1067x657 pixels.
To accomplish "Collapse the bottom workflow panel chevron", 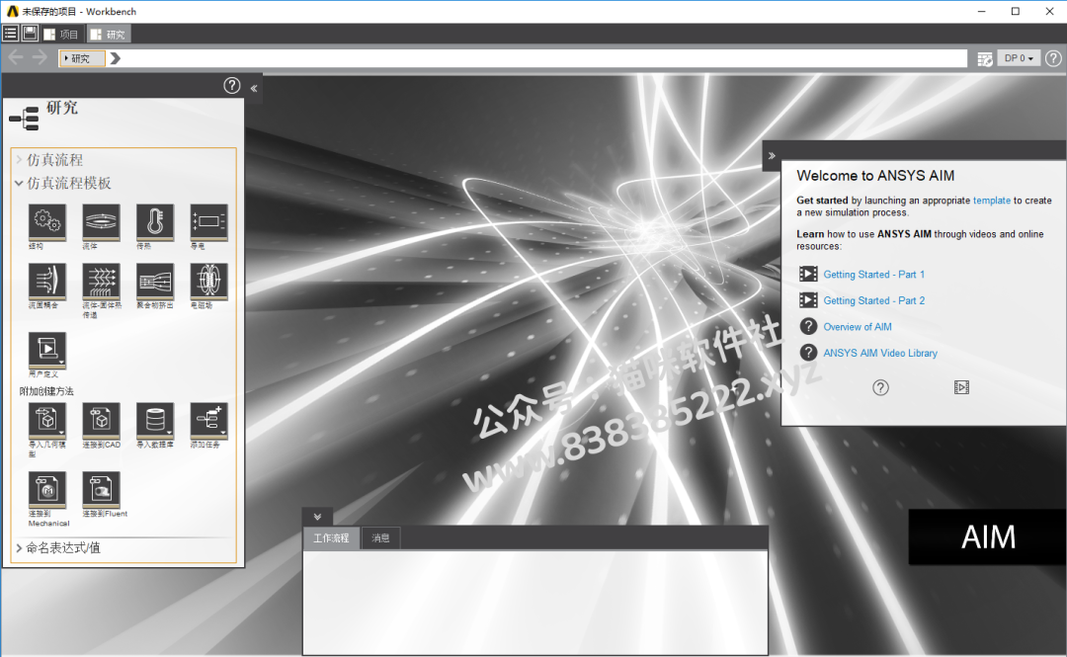I will 317,517.
